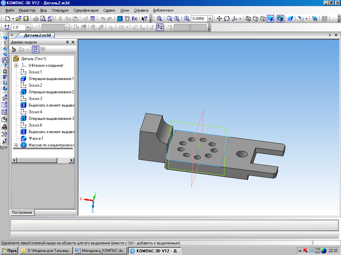Expand the Начало координат tree node
The height and width of the screenshot is (255, 341).
click(x=16, y=65)
